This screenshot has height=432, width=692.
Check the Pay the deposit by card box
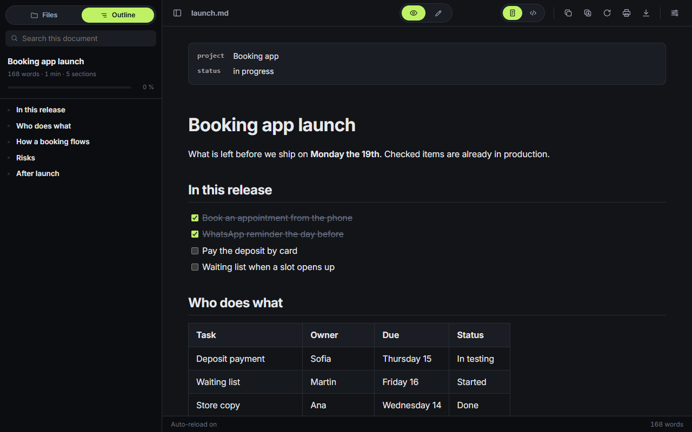195,251
